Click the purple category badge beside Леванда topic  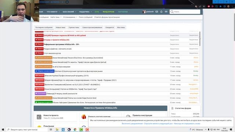(x=40, y=93)
